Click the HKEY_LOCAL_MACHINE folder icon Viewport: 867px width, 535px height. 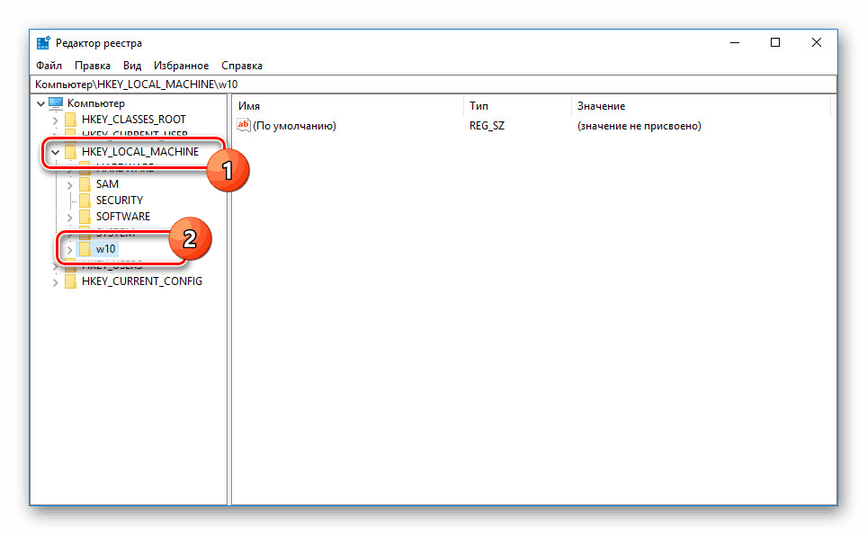(x=71, y=151)
